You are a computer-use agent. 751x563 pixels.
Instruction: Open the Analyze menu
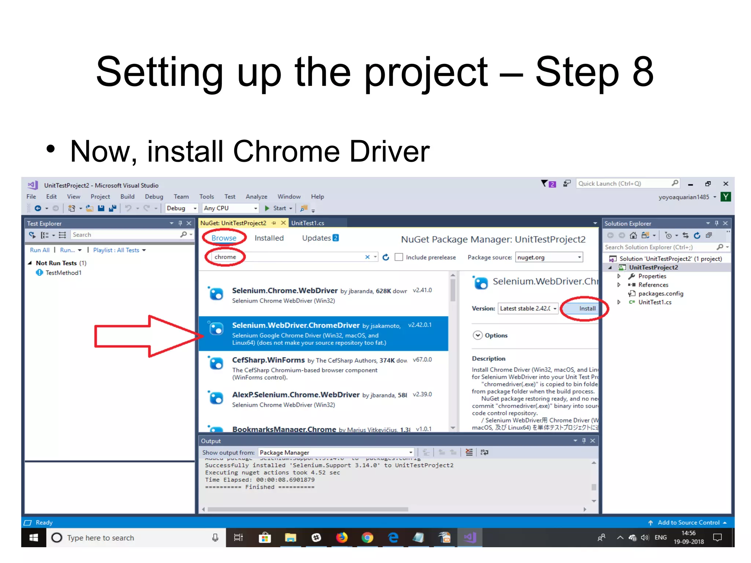pyautogui.click(x=256, y=197)
